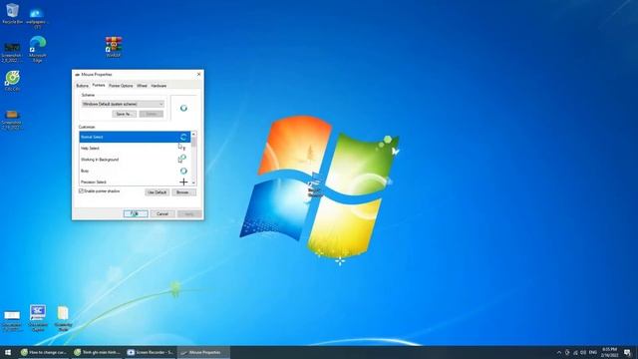Select the Screencast Capture desktop icon
Screen dimensions: 638x359
[38, 318]
